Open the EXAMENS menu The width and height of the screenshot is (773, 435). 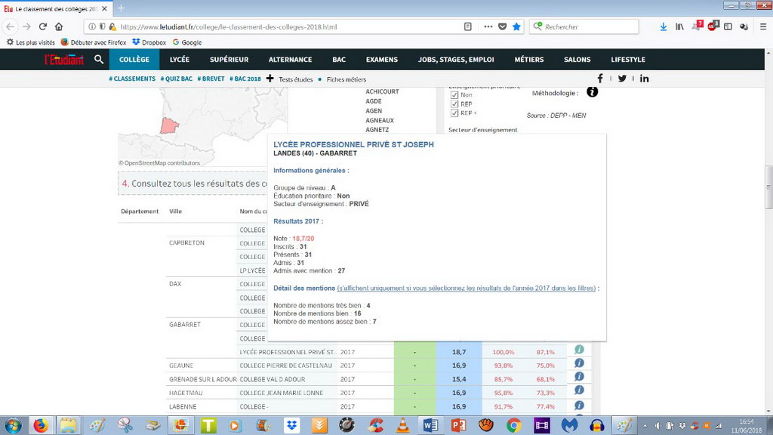381,59
